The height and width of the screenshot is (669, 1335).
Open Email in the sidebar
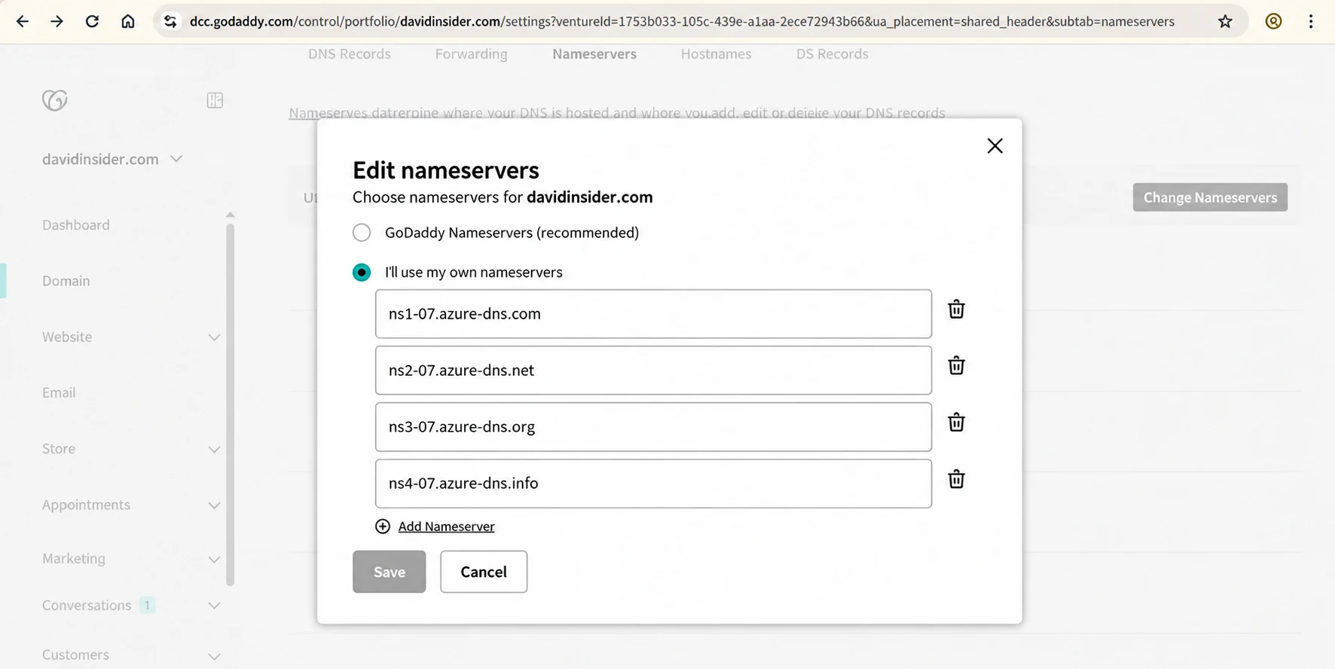pos(59,393)
